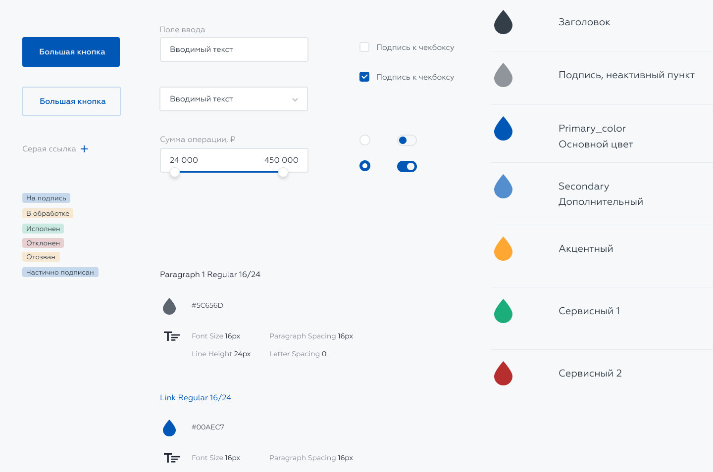
Task: Click the grey drop icon beside #5C656D
Action: [169, 306]
